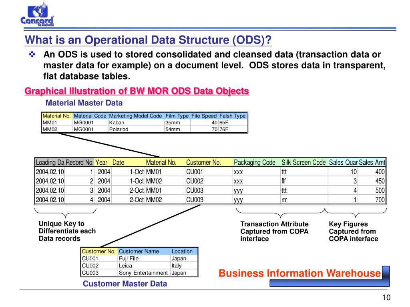Select the 'Key Figures Captured from COPA interface' caption
The width and height of the screenshot is (410, 307).
(353, 231)
